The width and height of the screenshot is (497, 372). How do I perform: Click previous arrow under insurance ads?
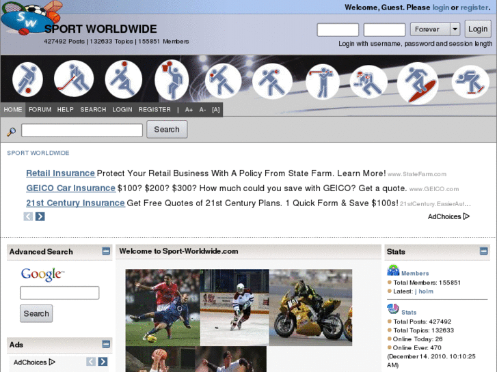tap(28, 216)
